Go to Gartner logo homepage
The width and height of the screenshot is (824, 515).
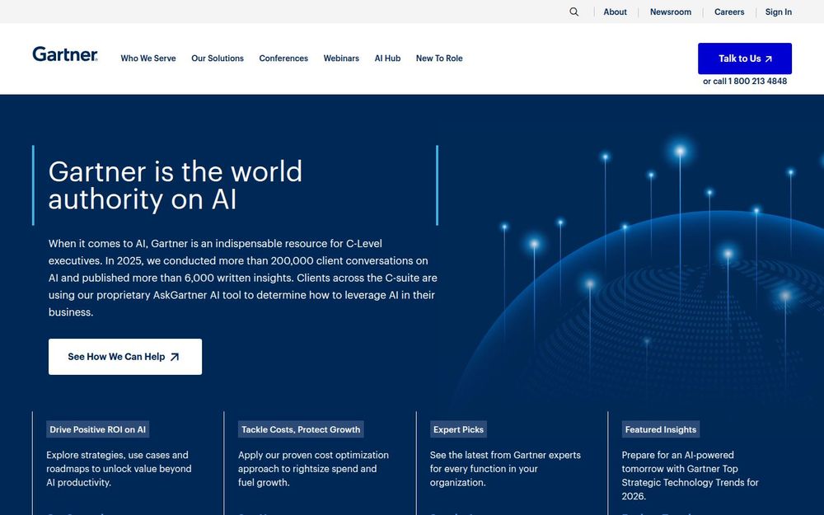pyautogui.click(x=64, y=54)
